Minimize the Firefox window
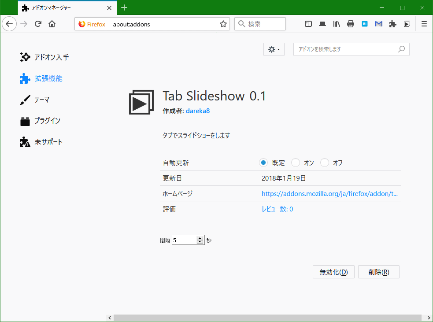This screenshot has width=433, height=322. 382,8
